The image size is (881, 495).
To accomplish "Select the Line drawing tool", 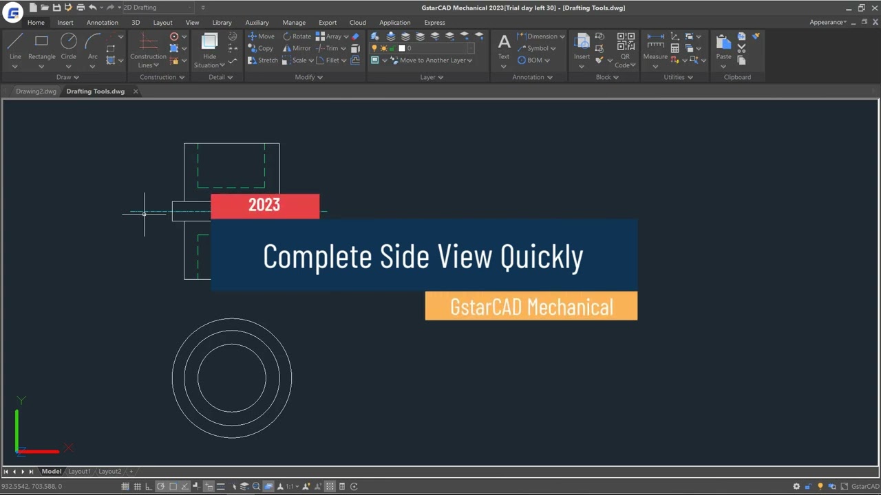I will [15, 46].
